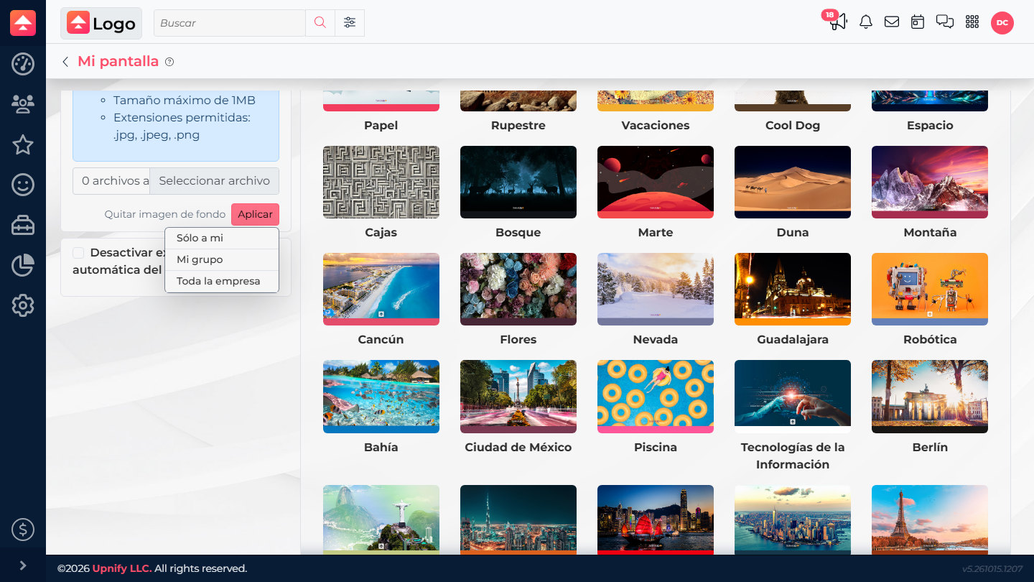Focus the Buscar search field
This screenshot has height=582, width=1034.
(x=230, y=23)
